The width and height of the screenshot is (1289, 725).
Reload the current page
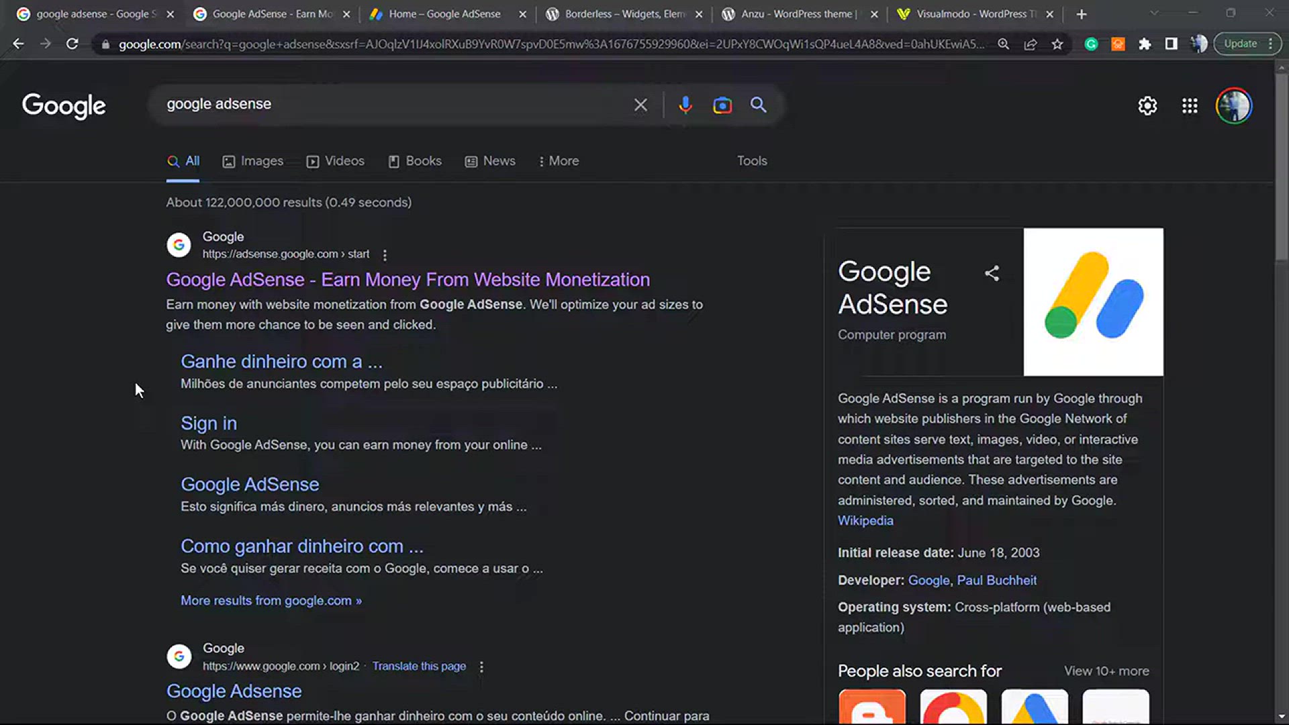(x=72, y=44)
